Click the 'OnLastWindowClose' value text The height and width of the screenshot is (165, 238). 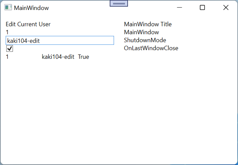tap(151, 48)
